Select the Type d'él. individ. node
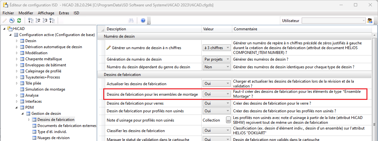This screenshot has width=378, height=141. (52, 132)
